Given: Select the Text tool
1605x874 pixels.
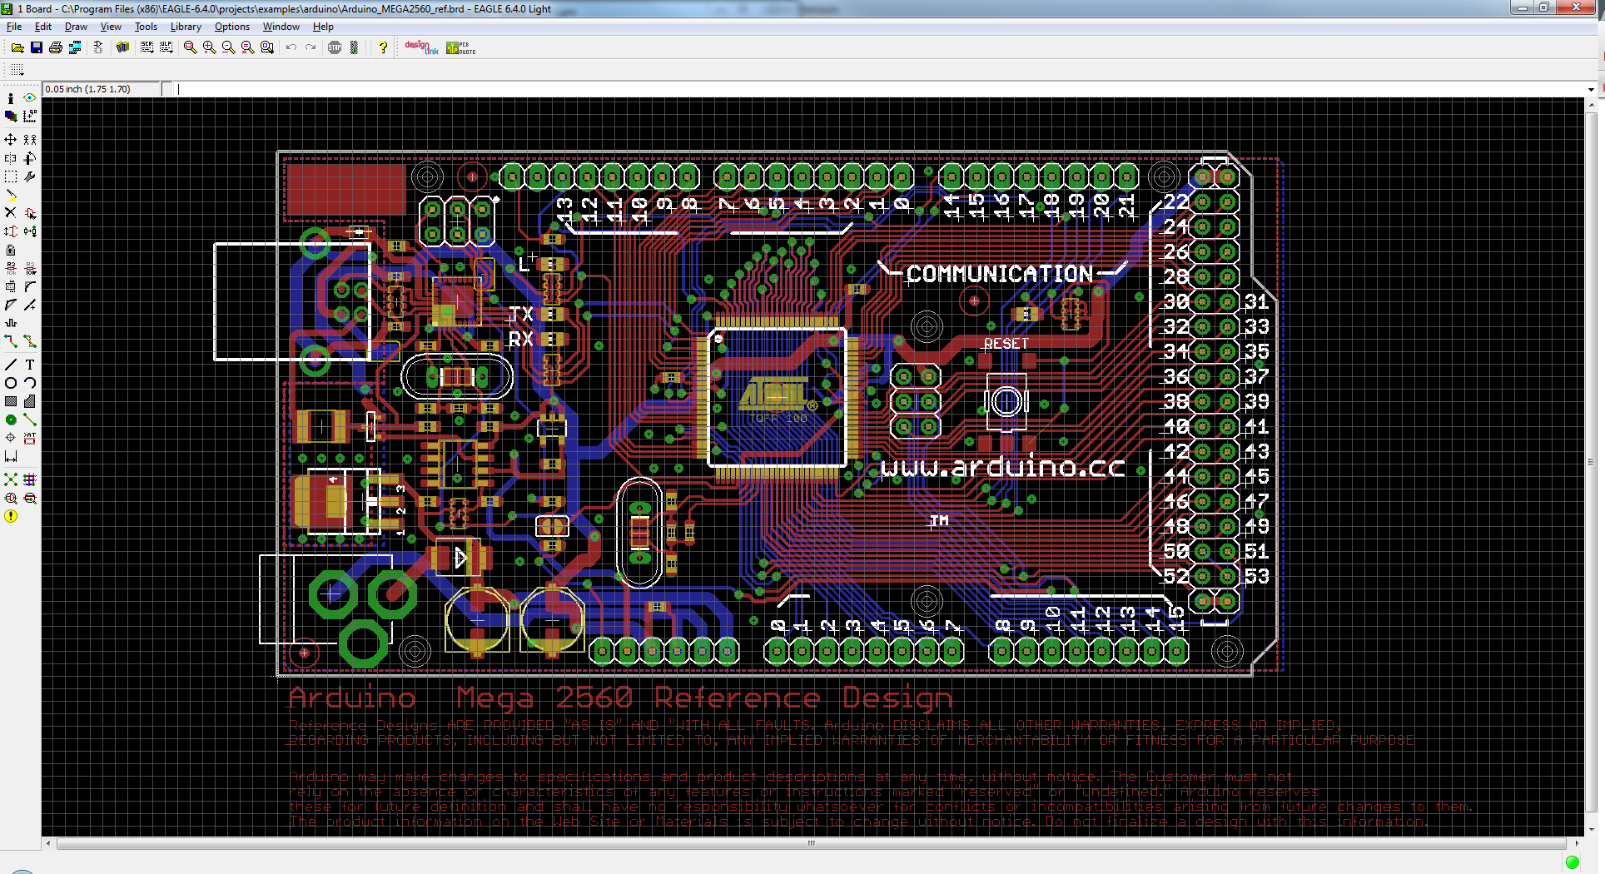Looking at the screenshot, I should 28,365.
